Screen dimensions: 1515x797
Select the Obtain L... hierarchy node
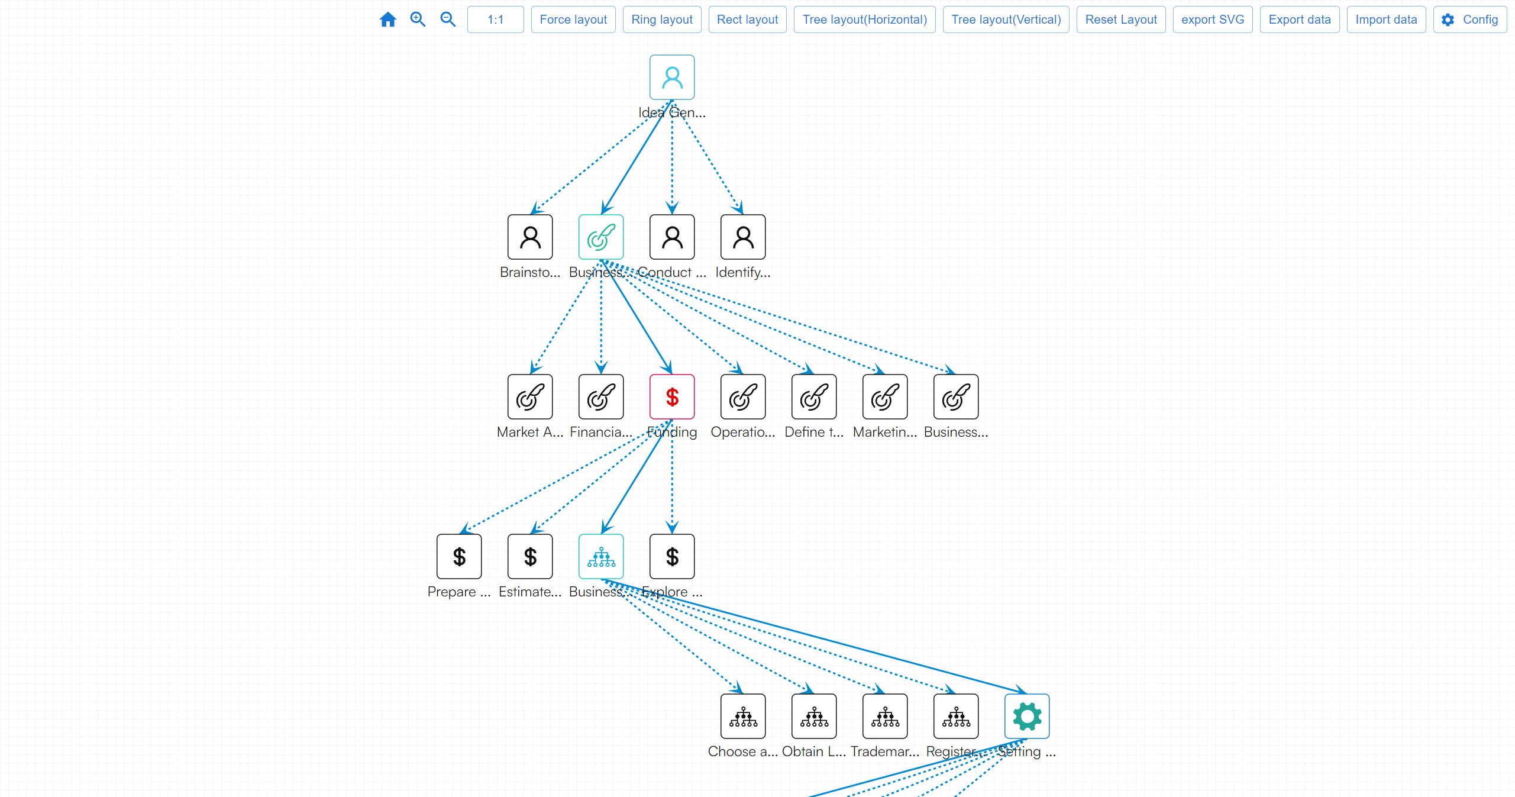814,716
